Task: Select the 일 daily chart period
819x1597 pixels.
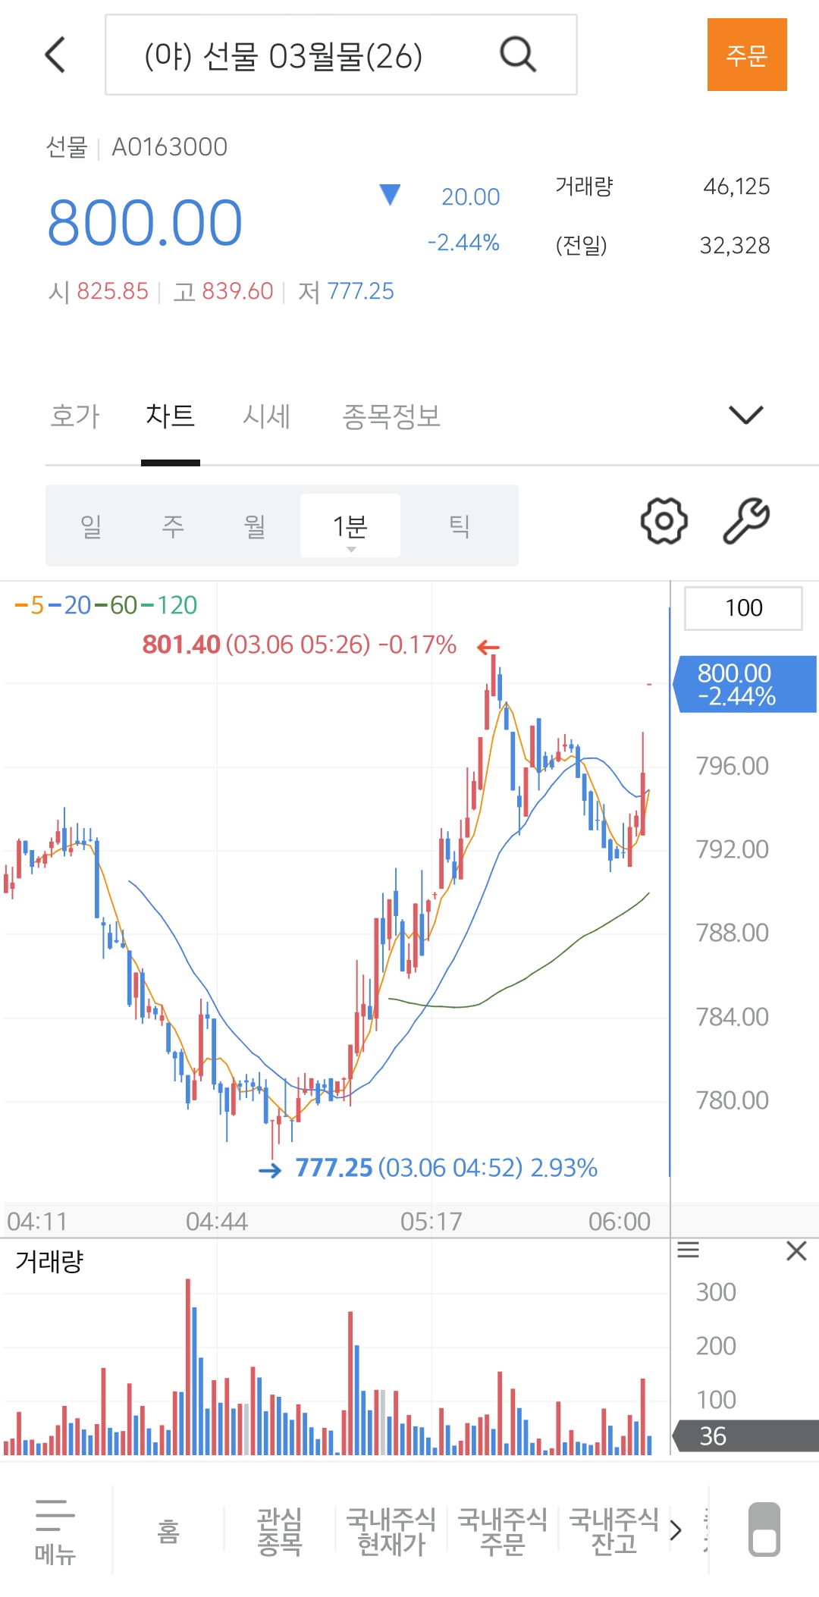Action: click(91, 526)
